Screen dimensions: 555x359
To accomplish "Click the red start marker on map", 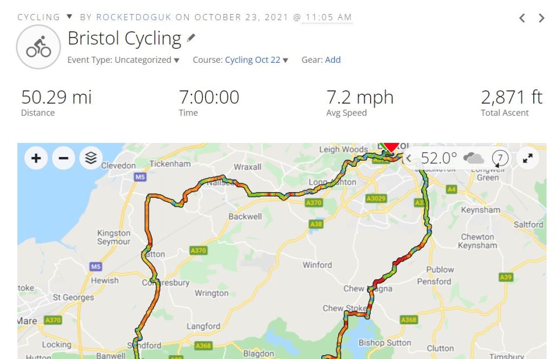I will pyautogui.click(x=391, y=146).
